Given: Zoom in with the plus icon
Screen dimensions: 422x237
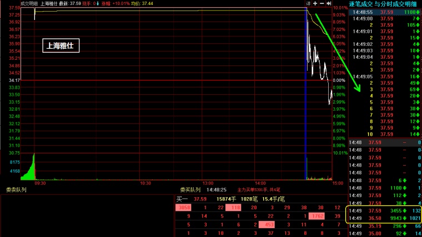Looking at the screenshot, I should pyautogui.click(x=315, y=3).
